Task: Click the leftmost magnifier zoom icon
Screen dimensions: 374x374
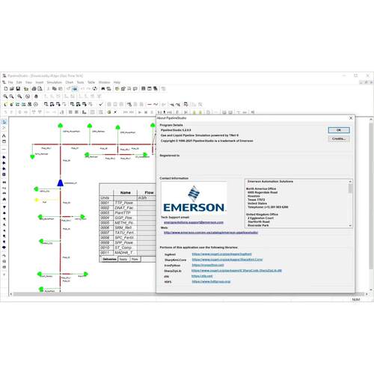Action: coord(5,96)
